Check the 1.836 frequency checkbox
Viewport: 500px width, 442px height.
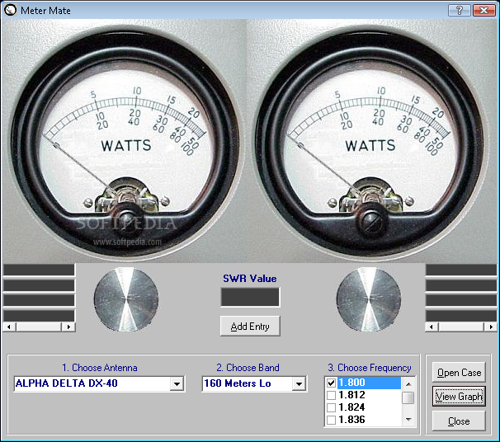click(x=332, y=420)
